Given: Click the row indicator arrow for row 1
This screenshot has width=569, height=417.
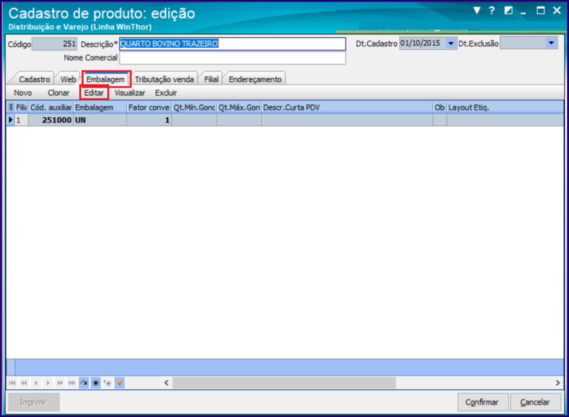Looking at the screenshot, I should [x=11, y=120].
